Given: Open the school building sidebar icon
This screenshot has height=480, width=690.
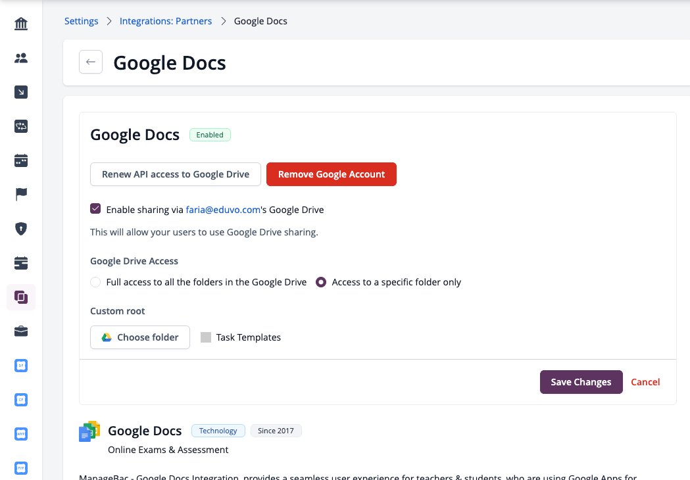Looking at the screenshot, I should click(x=20, y=24).
